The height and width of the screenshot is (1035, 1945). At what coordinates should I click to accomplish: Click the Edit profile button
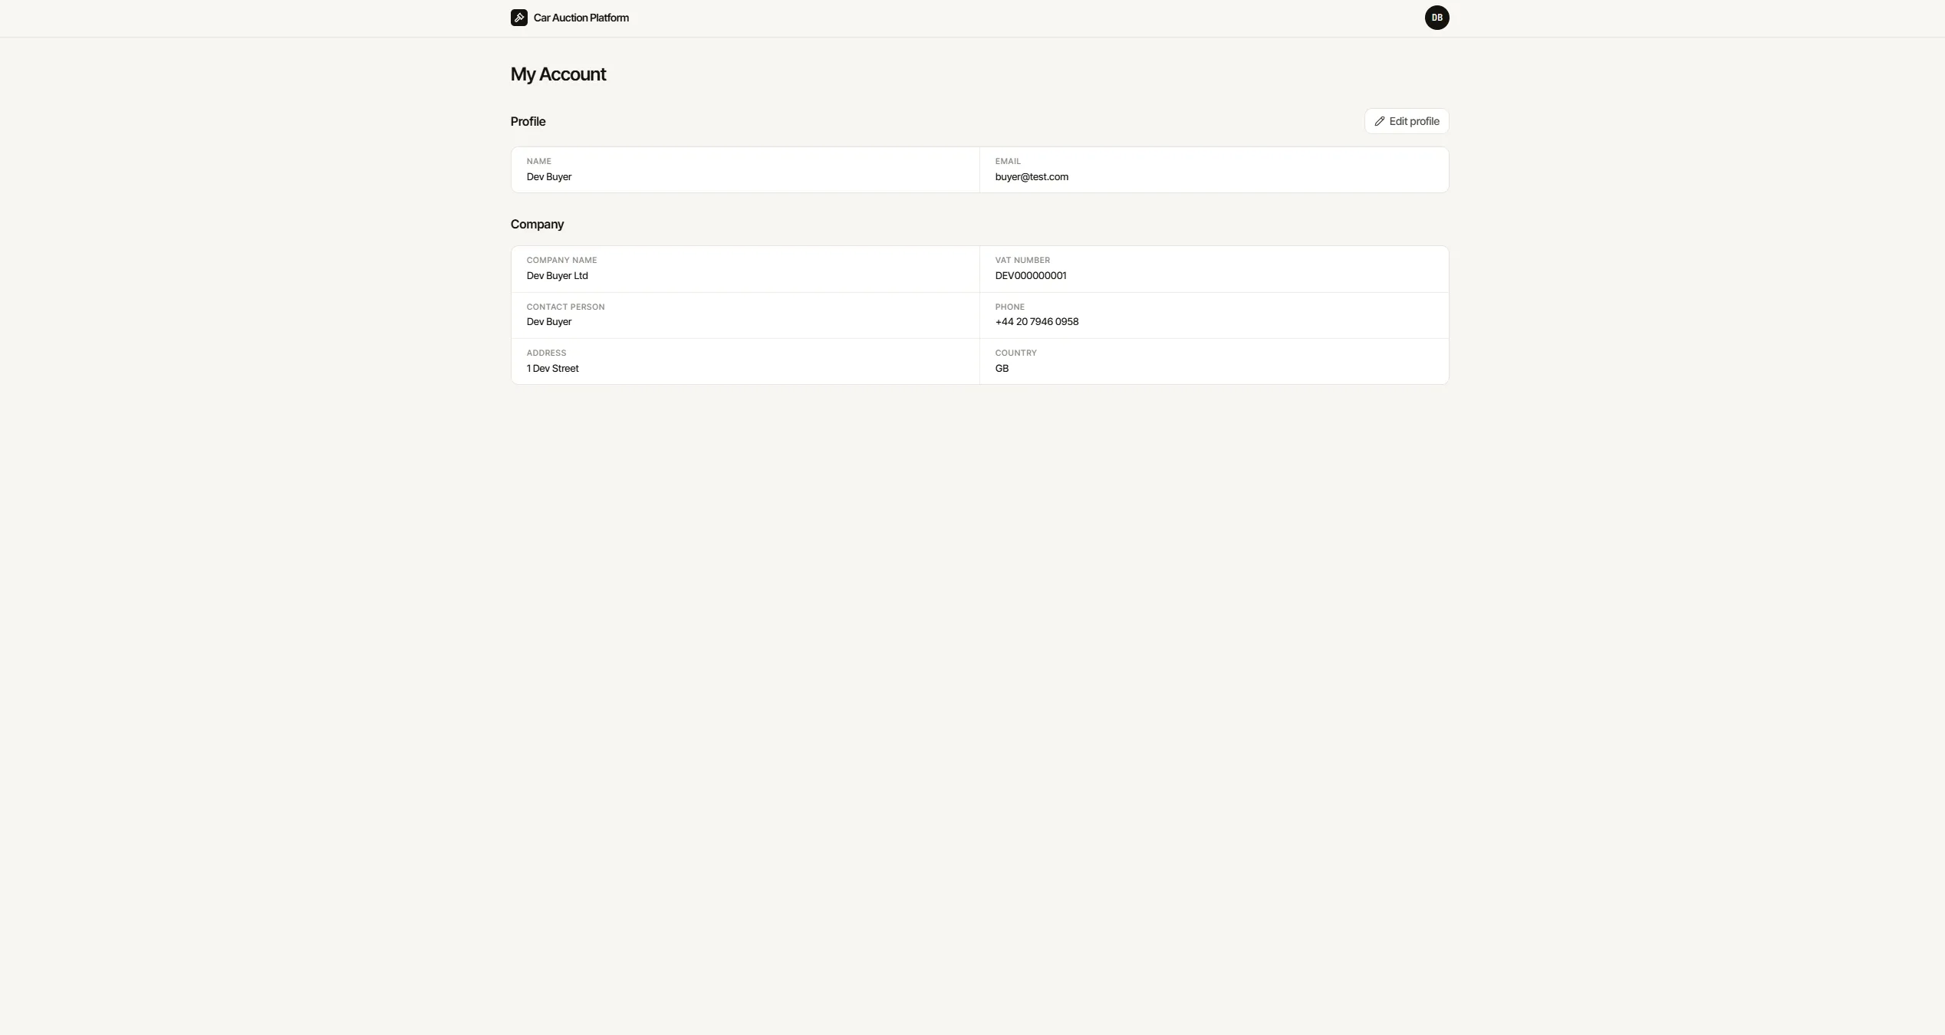pos(1407,121)
